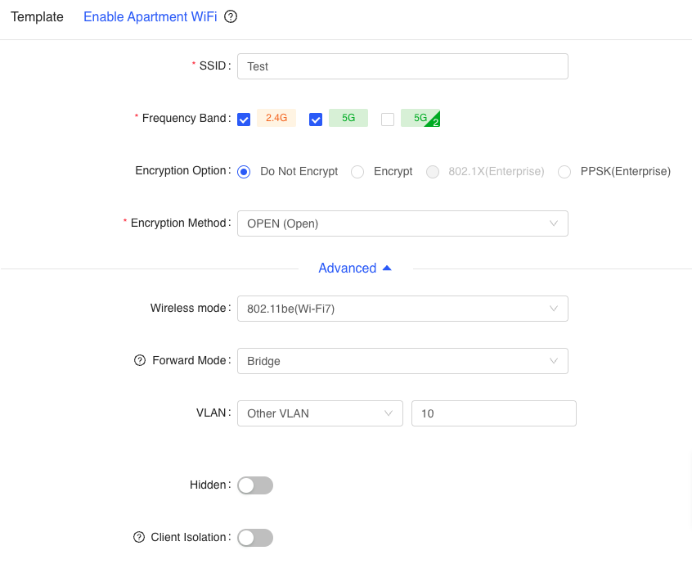
Task: Uncheck the 2.4G band checkbox
Action: pos(244,120)
